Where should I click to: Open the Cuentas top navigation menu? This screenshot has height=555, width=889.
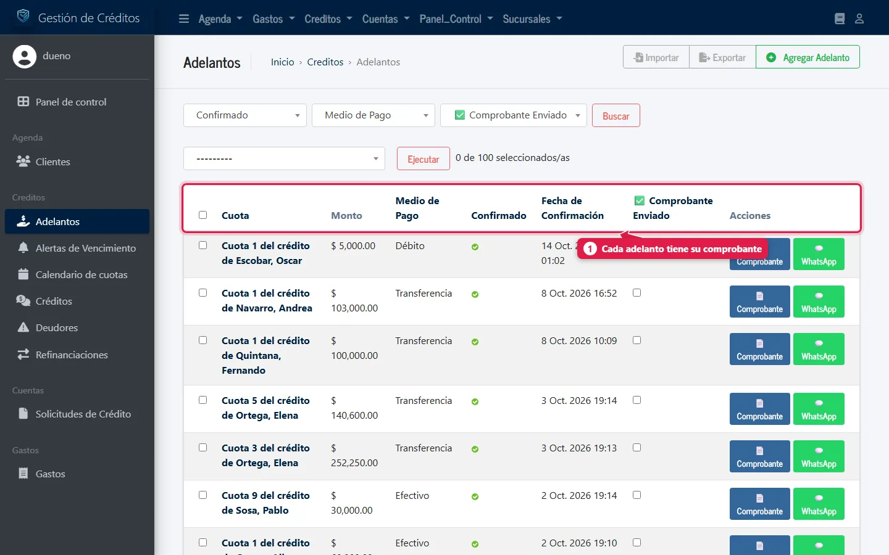(x=386, y=19)
